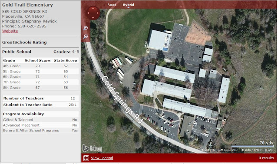Click the 4th Grade school score 79

37,66
